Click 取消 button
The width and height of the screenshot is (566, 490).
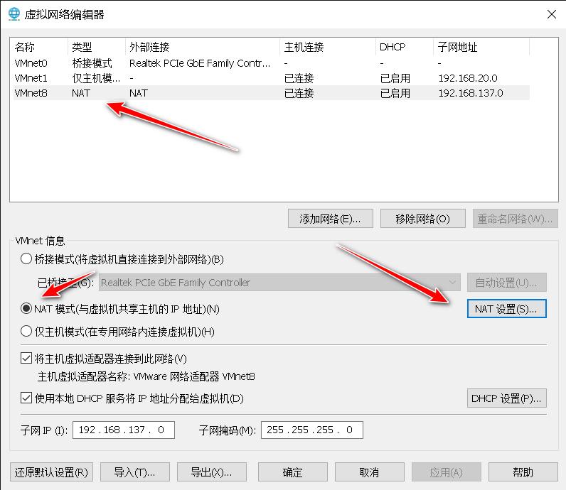(369, 472)
